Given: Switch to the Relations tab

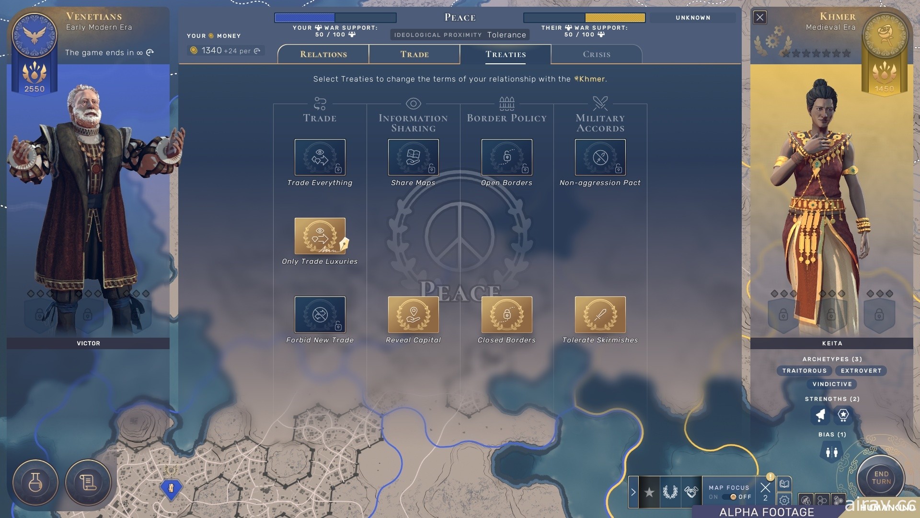Looking at the screenshot, I should tap(322, 54).
